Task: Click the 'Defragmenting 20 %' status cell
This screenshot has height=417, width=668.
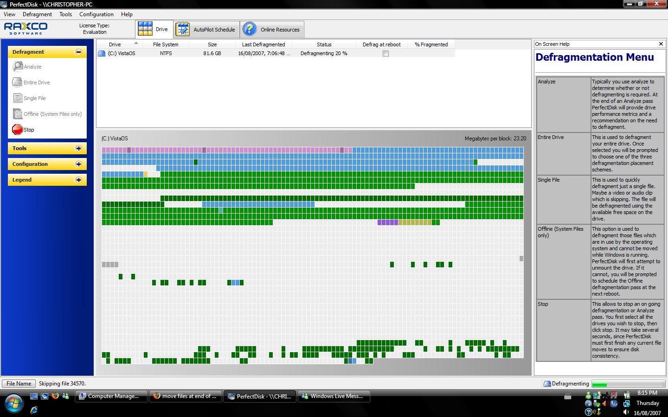Action: pyautogui.click(x=324, y=53)
